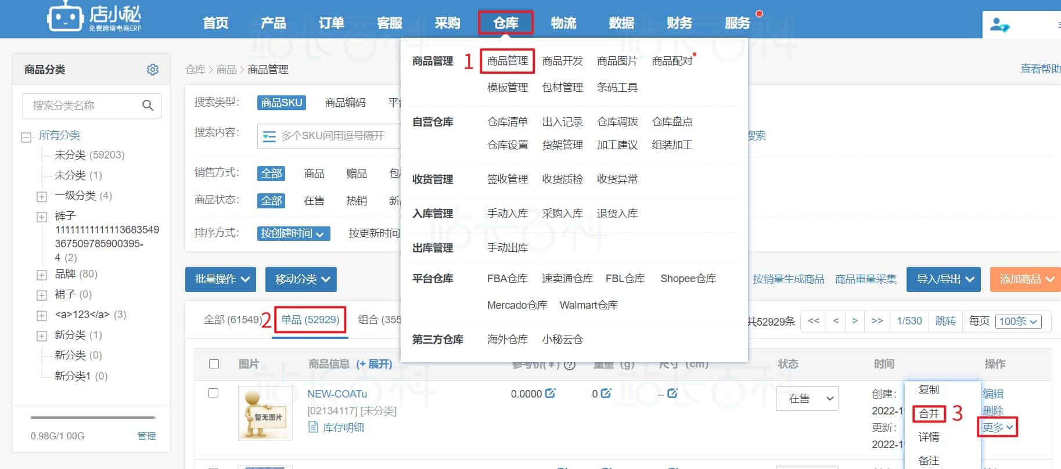This screenshot has height=469, width=1061.
Task: Click the user account icon in header
Action: pyautogui.click(x=999, y=25)
